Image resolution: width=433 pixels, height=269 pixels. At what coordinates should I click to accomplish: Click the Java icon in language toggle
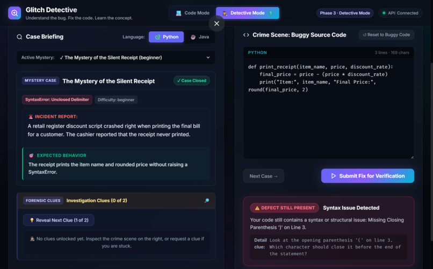click(x=193, y=37)
